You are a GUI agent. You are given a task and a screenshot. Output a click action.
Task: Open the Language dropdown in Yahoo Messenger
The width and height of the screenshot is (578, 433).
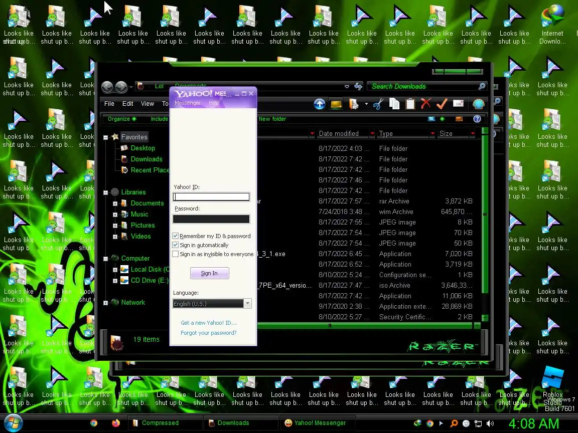pos(248,303)
